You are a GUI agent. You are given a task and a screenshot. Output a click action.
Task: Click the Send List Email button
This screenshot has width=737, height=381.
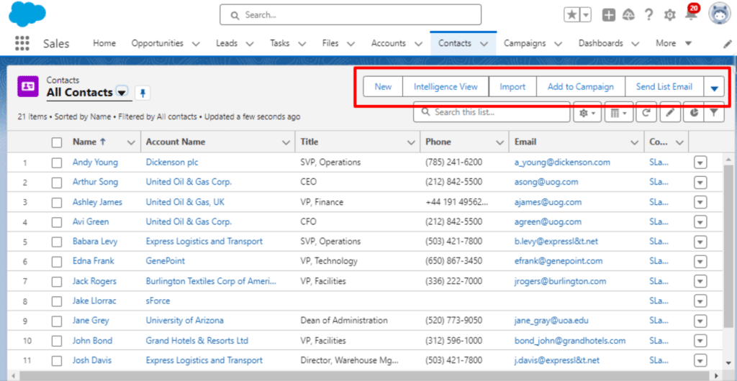664,87
